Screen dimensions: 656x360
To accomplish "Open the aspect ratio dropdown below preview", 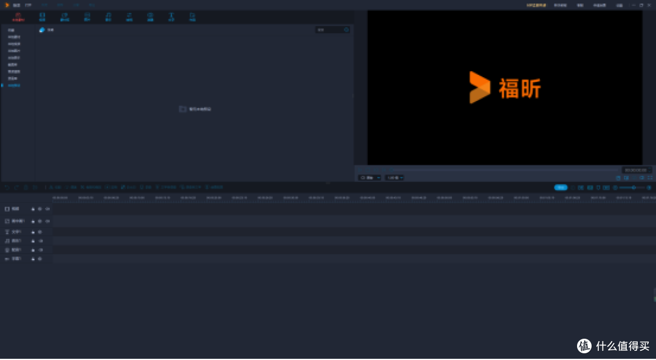I will pos(369,178).
